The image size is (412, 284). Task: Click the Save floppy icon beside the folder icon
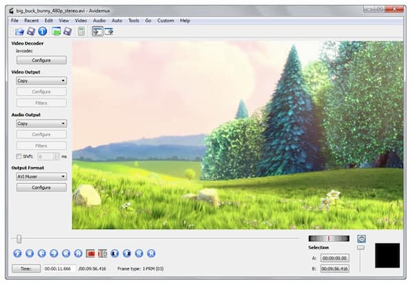31,32
